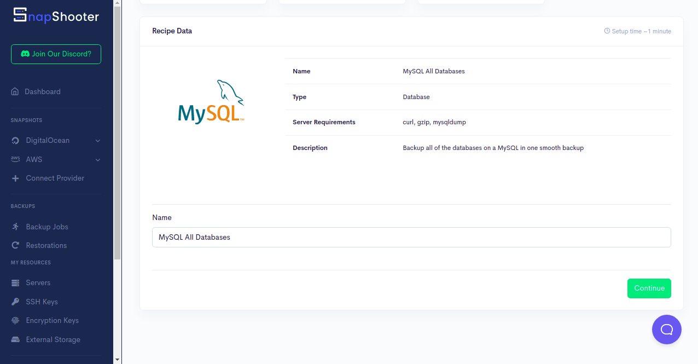Viewport: 698px width, 364px height.
Task: Select the AWS sidebar label
Action: [x=34, y=160]
